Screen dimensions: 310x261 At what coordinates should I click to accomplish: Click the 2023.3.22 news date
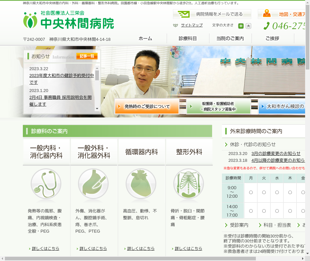point(39,69)
